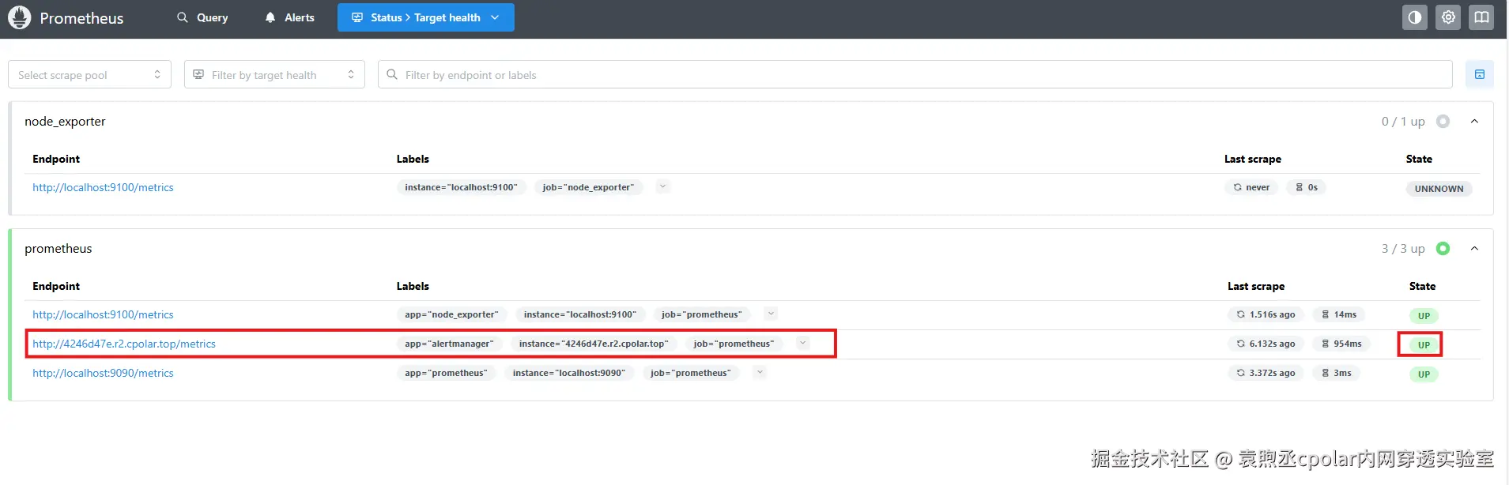1509x485 pixels.
Task: Expand labels for job="node_exporter" row
Action: (663, 186)
